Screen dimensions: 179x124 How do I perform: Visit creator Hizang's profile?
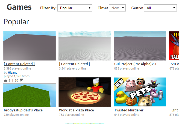(13, 73)
